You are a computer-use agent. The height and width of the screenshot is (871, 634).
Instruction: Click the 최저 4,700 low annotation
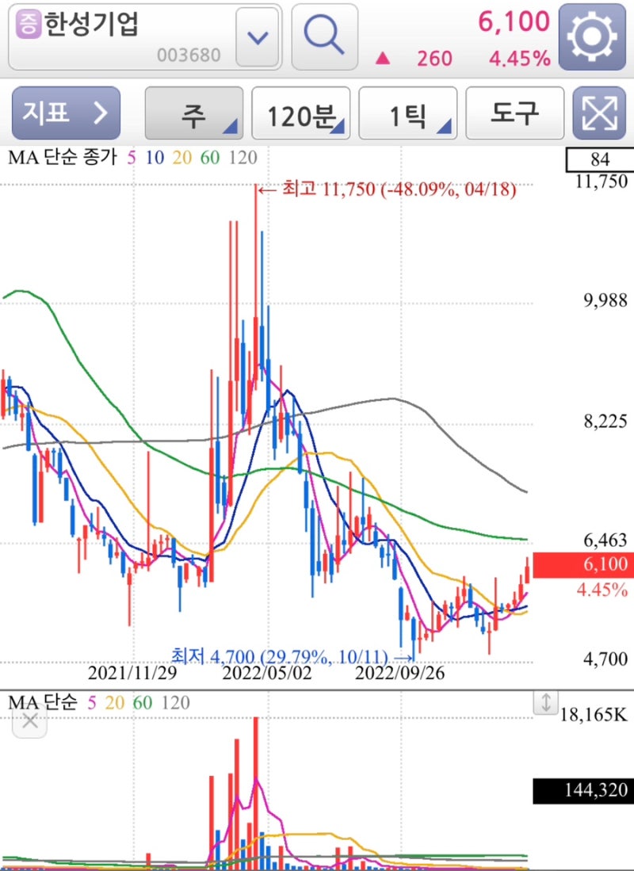click(x=293, y=656)
